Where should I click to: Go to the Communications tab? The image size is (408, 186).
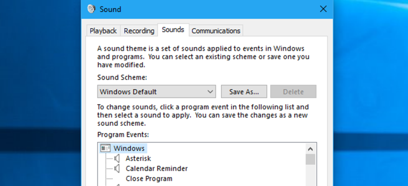click(x=216, y=31)
